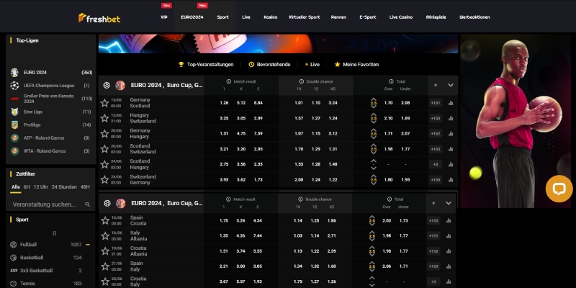
Task: Open statistics chart for Germany vs Hungary
Action: coord(451,134)
